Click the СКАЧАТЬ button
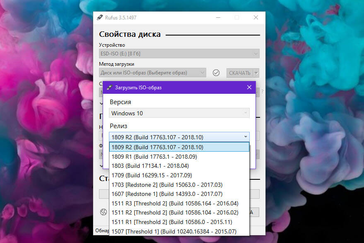The height and width of the screenshot is (243, 364). [x=240, y=73]
